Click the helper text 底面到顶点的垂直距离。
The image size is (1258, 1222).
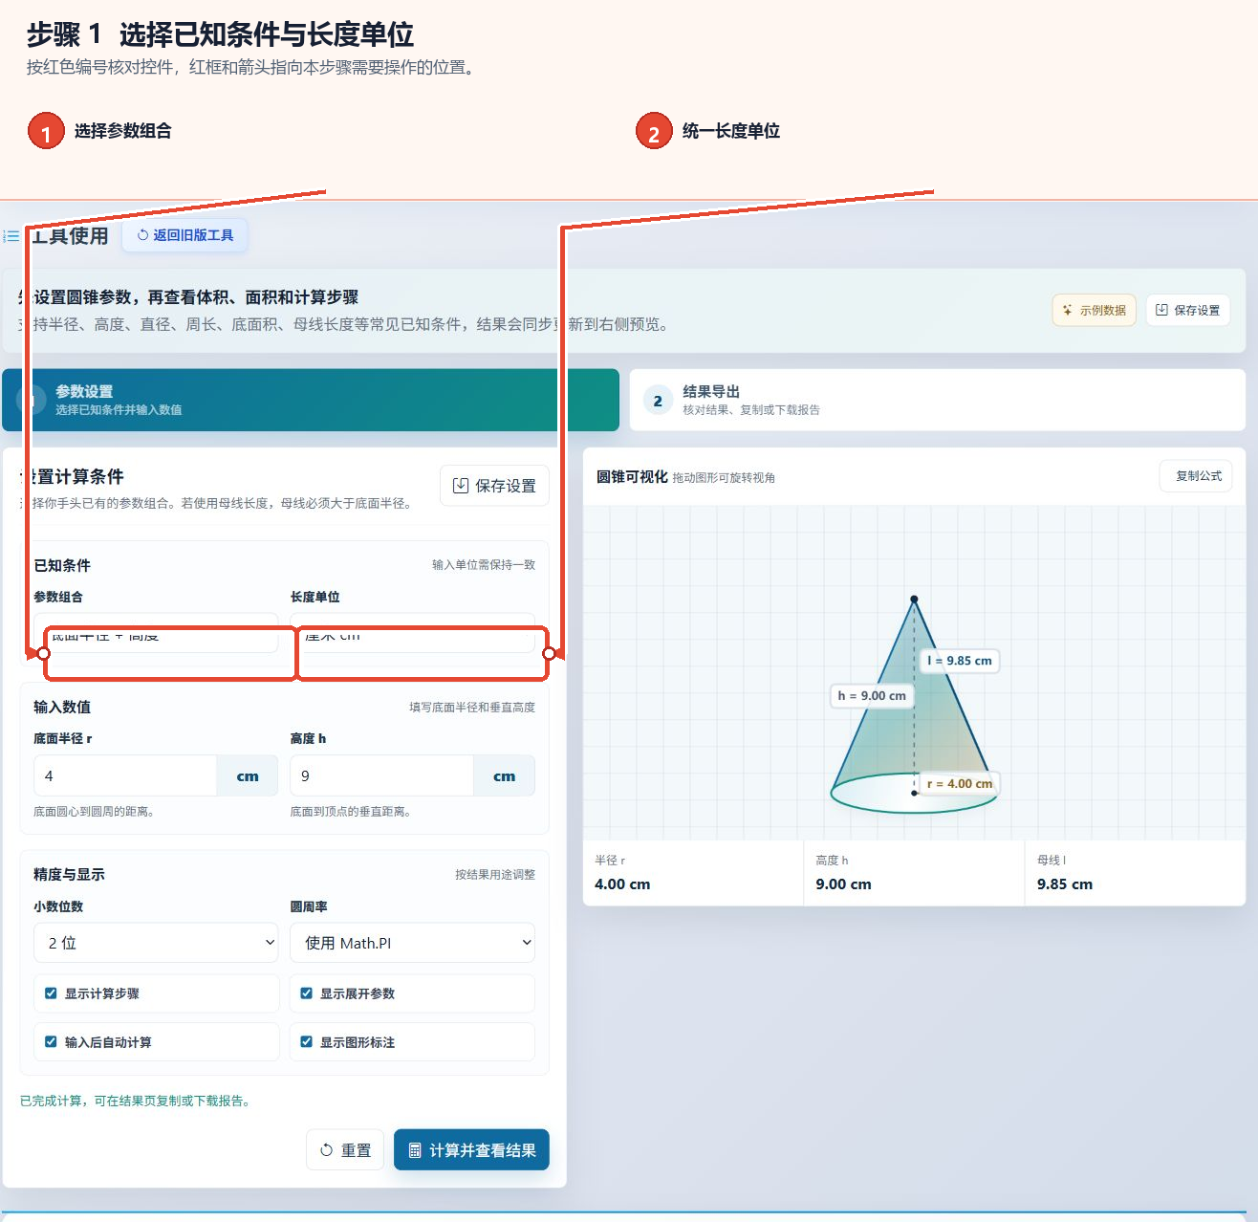[x=353, y=812]
